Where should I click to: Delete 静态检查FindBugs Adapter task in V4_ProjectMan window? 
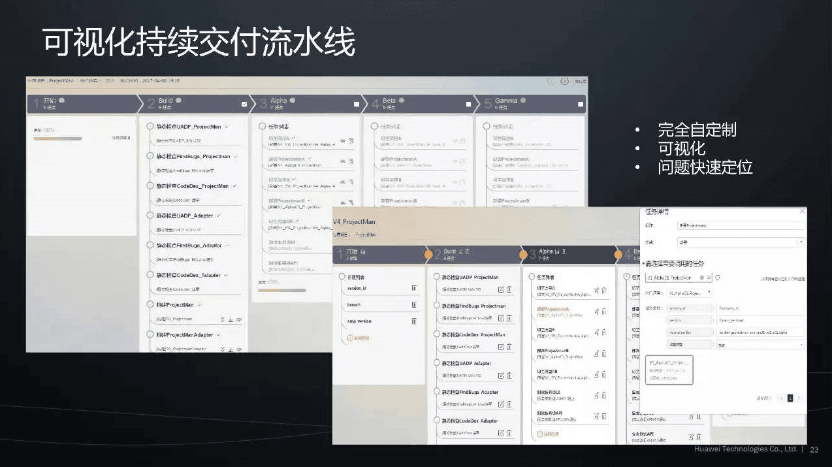click(x=509, y=404)
